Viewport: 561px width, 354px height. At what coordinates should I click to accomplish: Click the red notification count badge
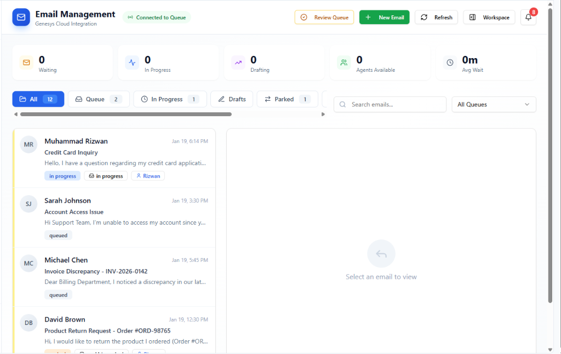(534, 12)
